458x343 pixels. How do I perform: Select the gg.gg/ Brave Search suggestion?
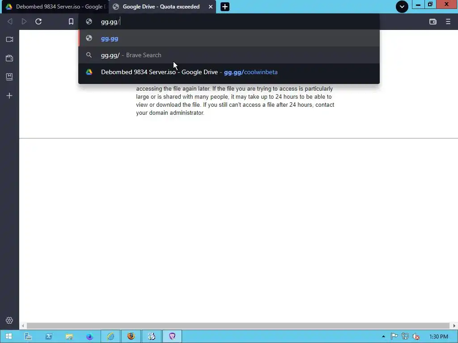229,55
